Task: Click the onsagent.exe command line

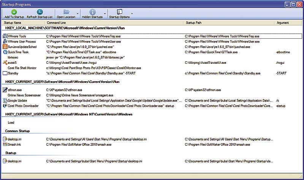Action: [80, 95]
